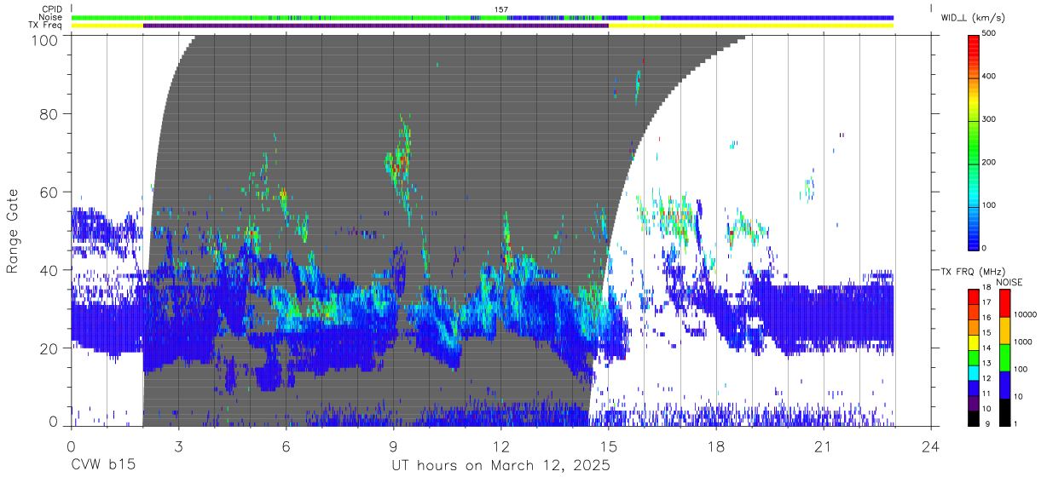Click the 40 tick on Range Gate axis

[x=49, y=270]
